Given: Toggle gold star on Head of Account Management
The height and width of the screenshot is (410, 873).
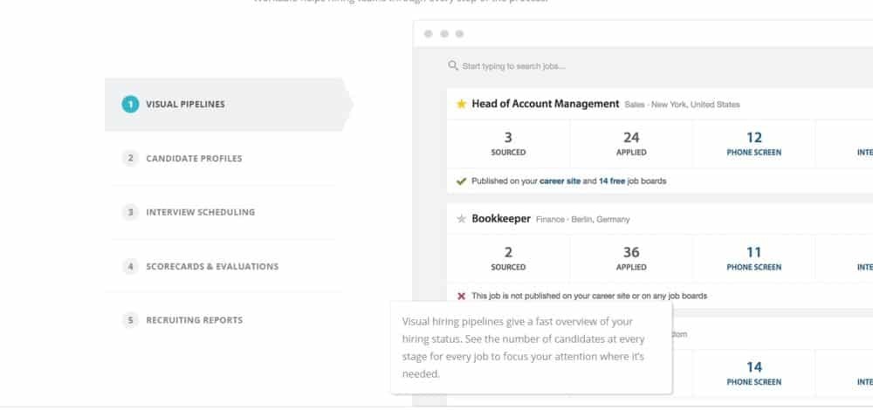Looking at the screenshot, I should 461,104.
